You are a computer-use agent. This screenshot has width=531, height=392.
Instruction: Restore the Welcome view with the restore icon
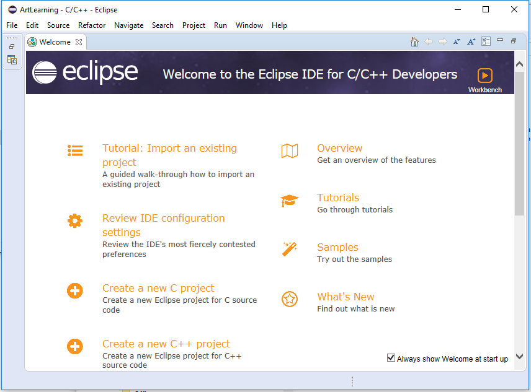pyautogui.click(x=514, y=41)
